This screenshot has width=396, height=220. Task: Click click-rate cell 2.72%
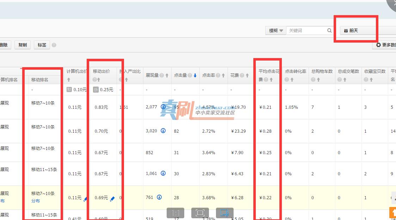[x=209, y=131]
